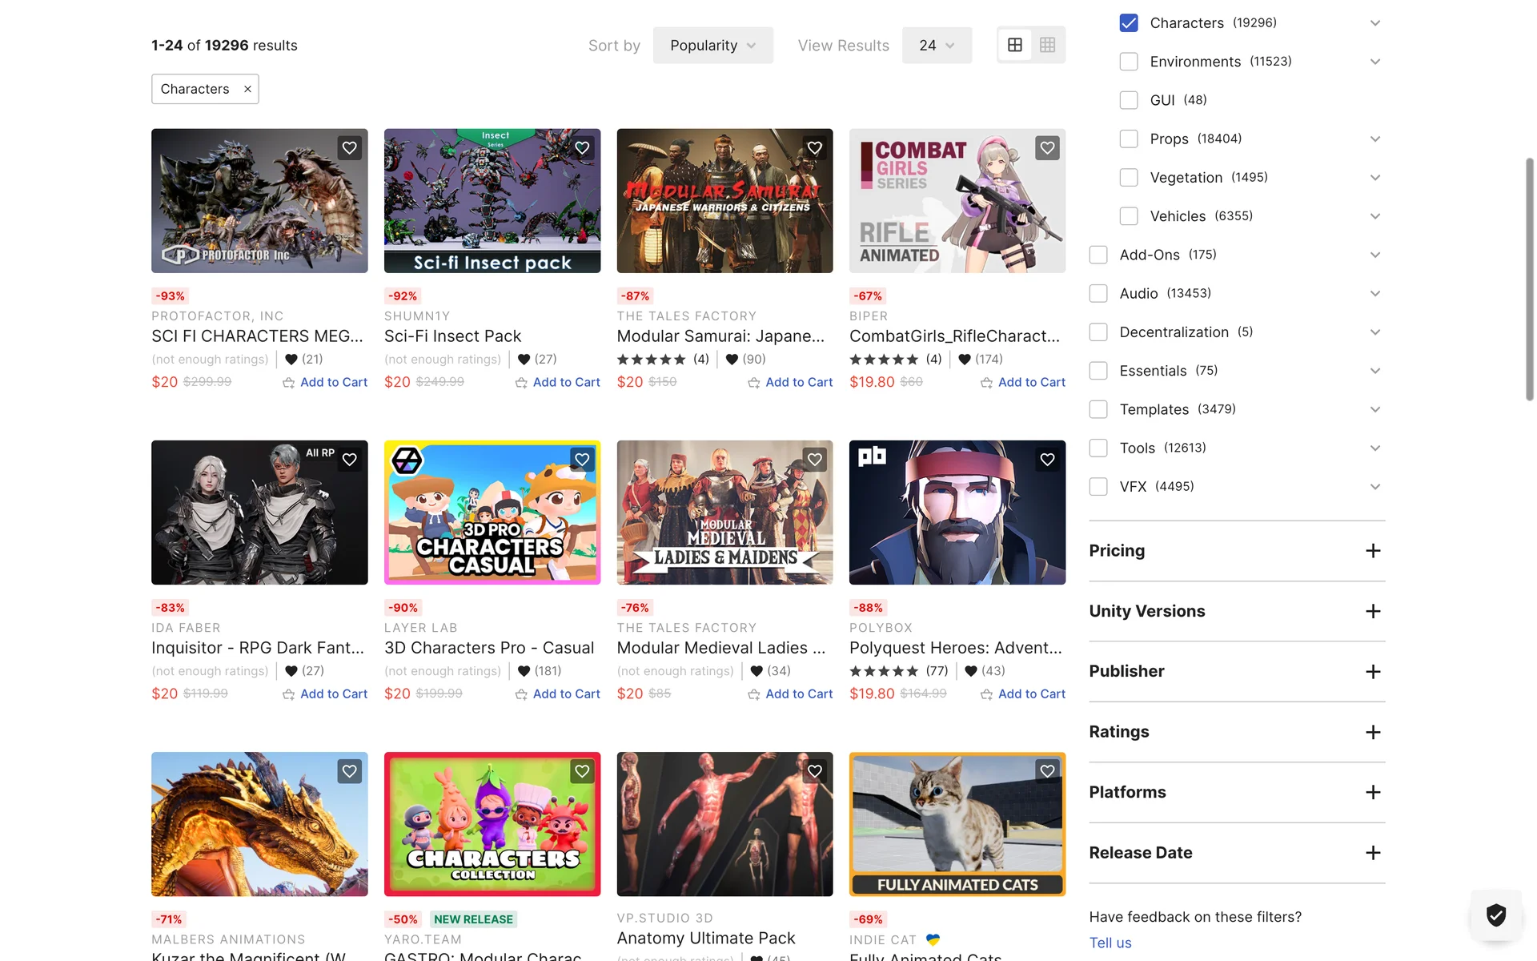Click the security shield badge icon
1537x961 pixels.
[1495, 915]
